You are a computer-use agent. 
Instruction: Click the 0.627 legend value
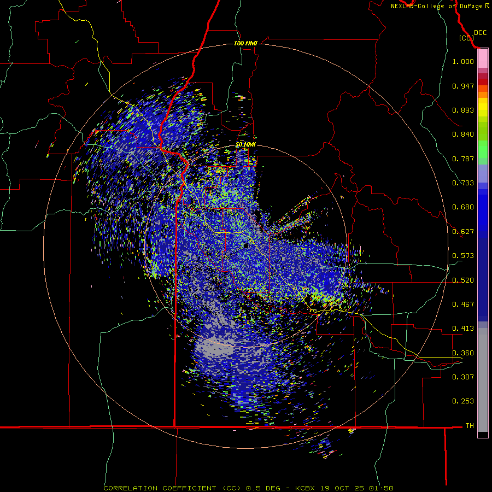[463, 232]
